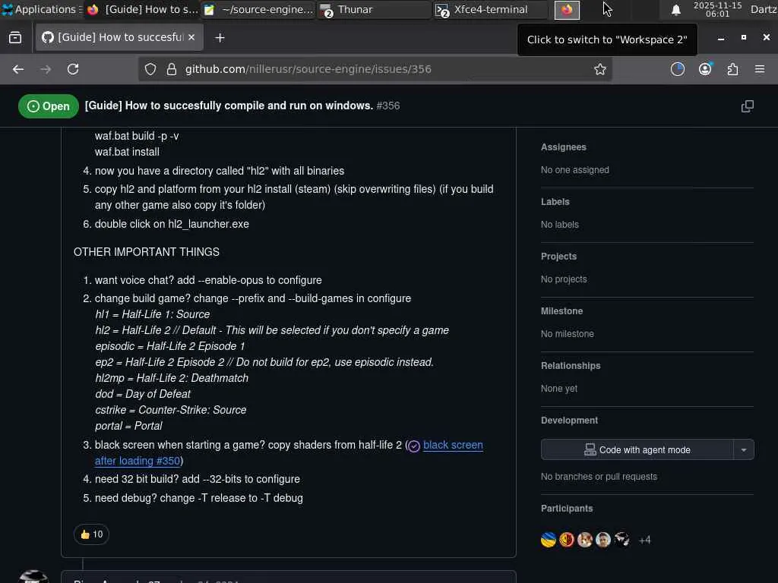
Task: Open tracking protection shield
Action: tap(150, 69)
